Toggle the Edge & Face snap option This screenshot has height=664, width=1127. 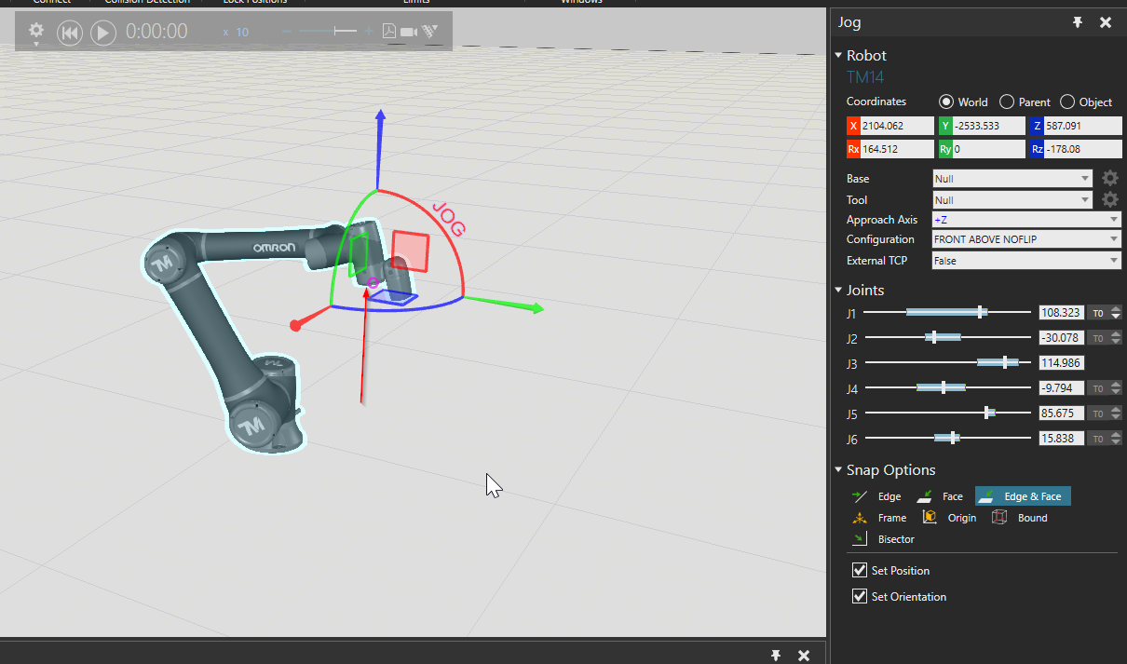click(1023, 496)
